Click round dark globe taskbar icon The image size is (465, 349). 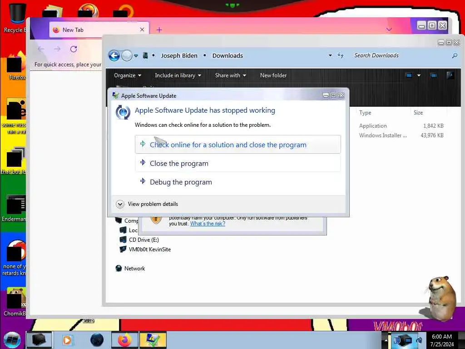point(97,340)
